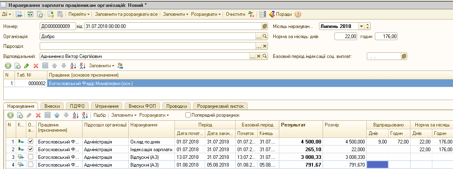The width and height of the screenshot is (453, 169).
Task: Click the employees selection icon after Заповнити
Action: [x=121, y=66]
